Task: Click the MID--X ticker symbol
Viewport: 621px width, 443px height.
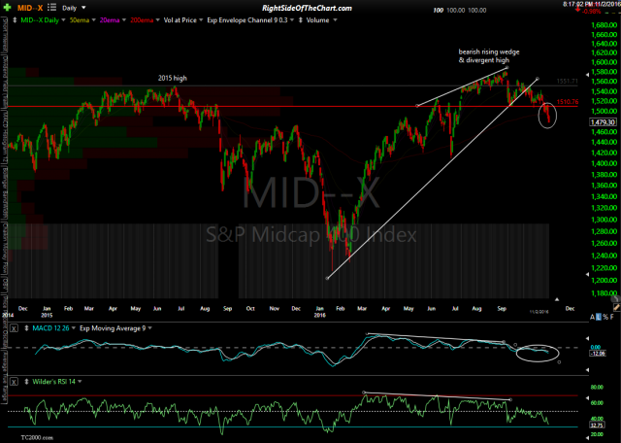Action: click(x=30, y=8)
